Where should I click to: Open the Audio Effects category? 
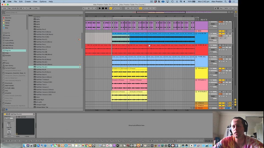[9, 43]
